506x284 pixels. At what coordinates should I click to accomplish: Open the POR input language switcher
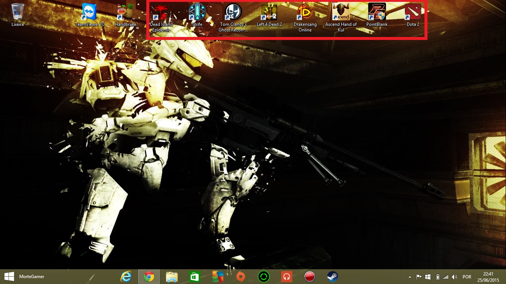click(467, 277)
